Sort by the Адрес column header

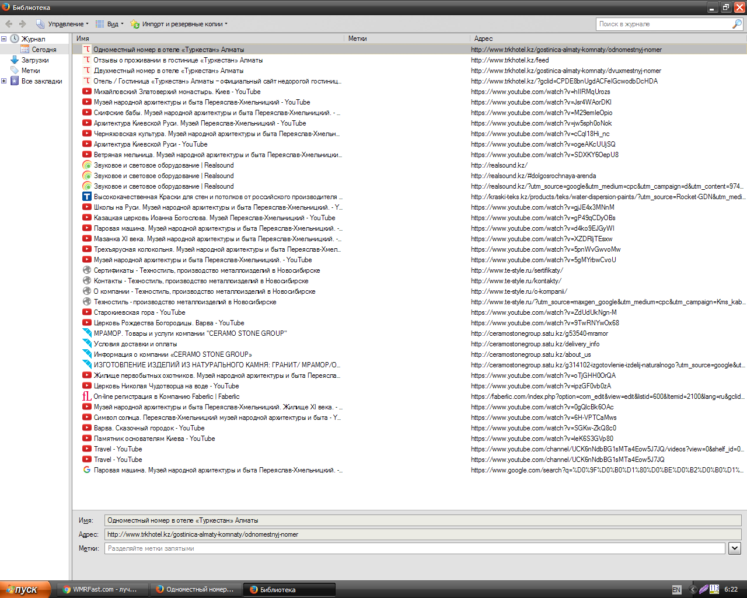(x=608, y=39)
